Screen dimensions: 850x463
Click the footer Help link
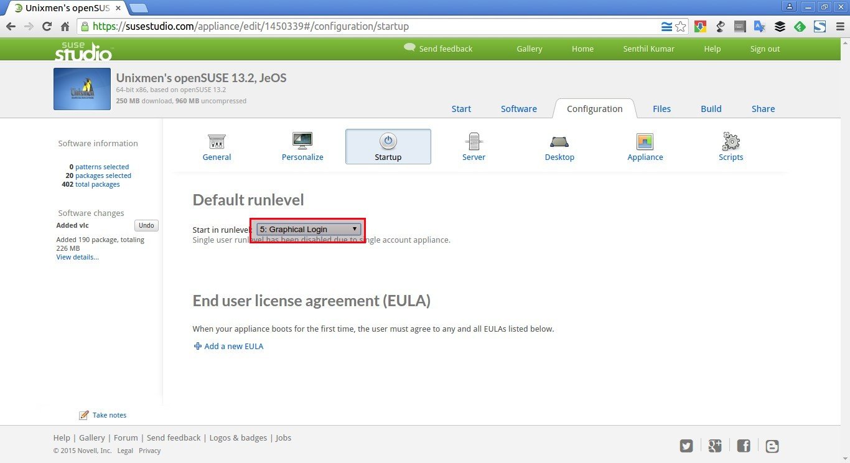tap(62, 437)
